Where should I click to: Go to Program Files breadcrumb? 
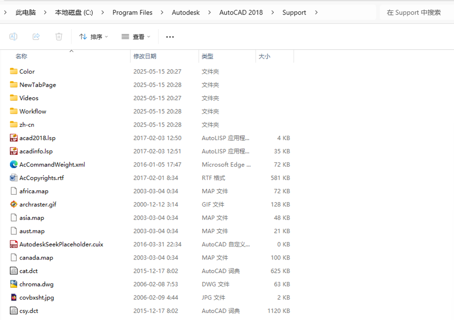click(x=132, y=12)
